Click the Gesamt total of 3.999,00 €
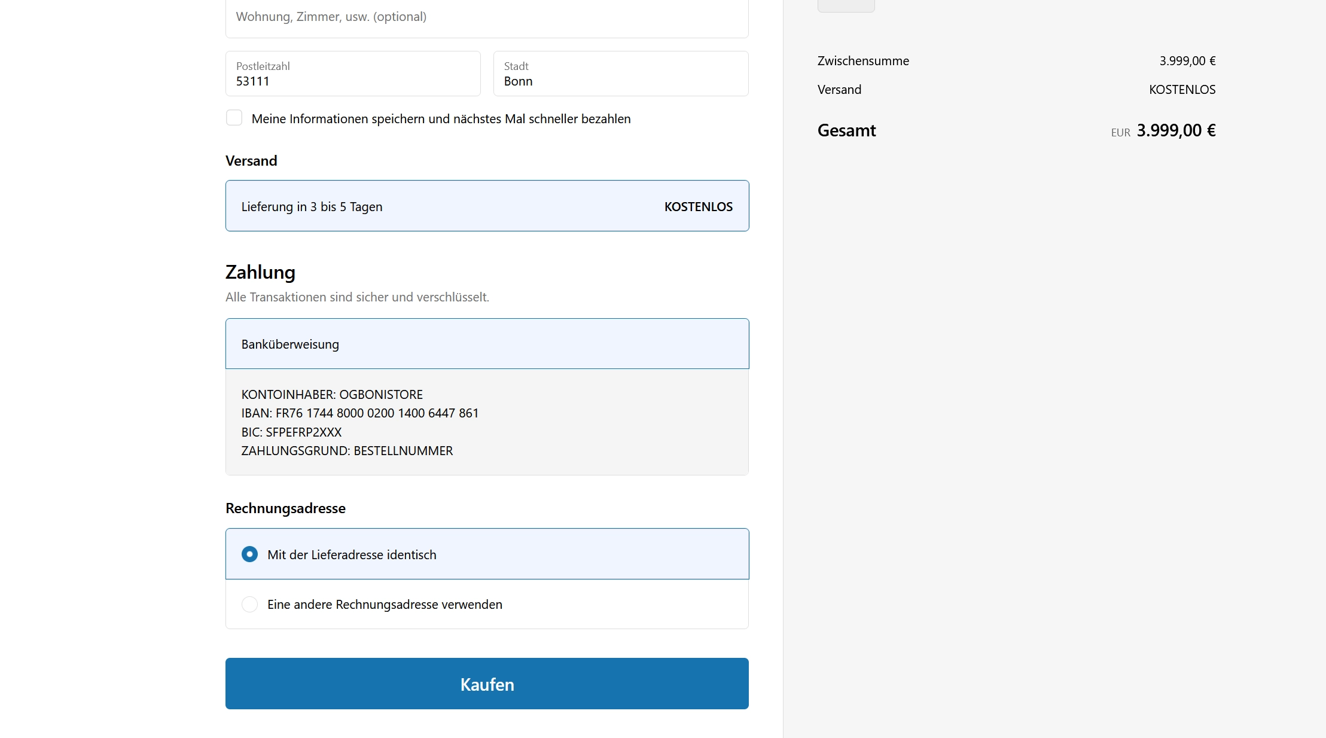Image resolution: width=1326 pixels, height=738 pixels. tap(1175, 130)
